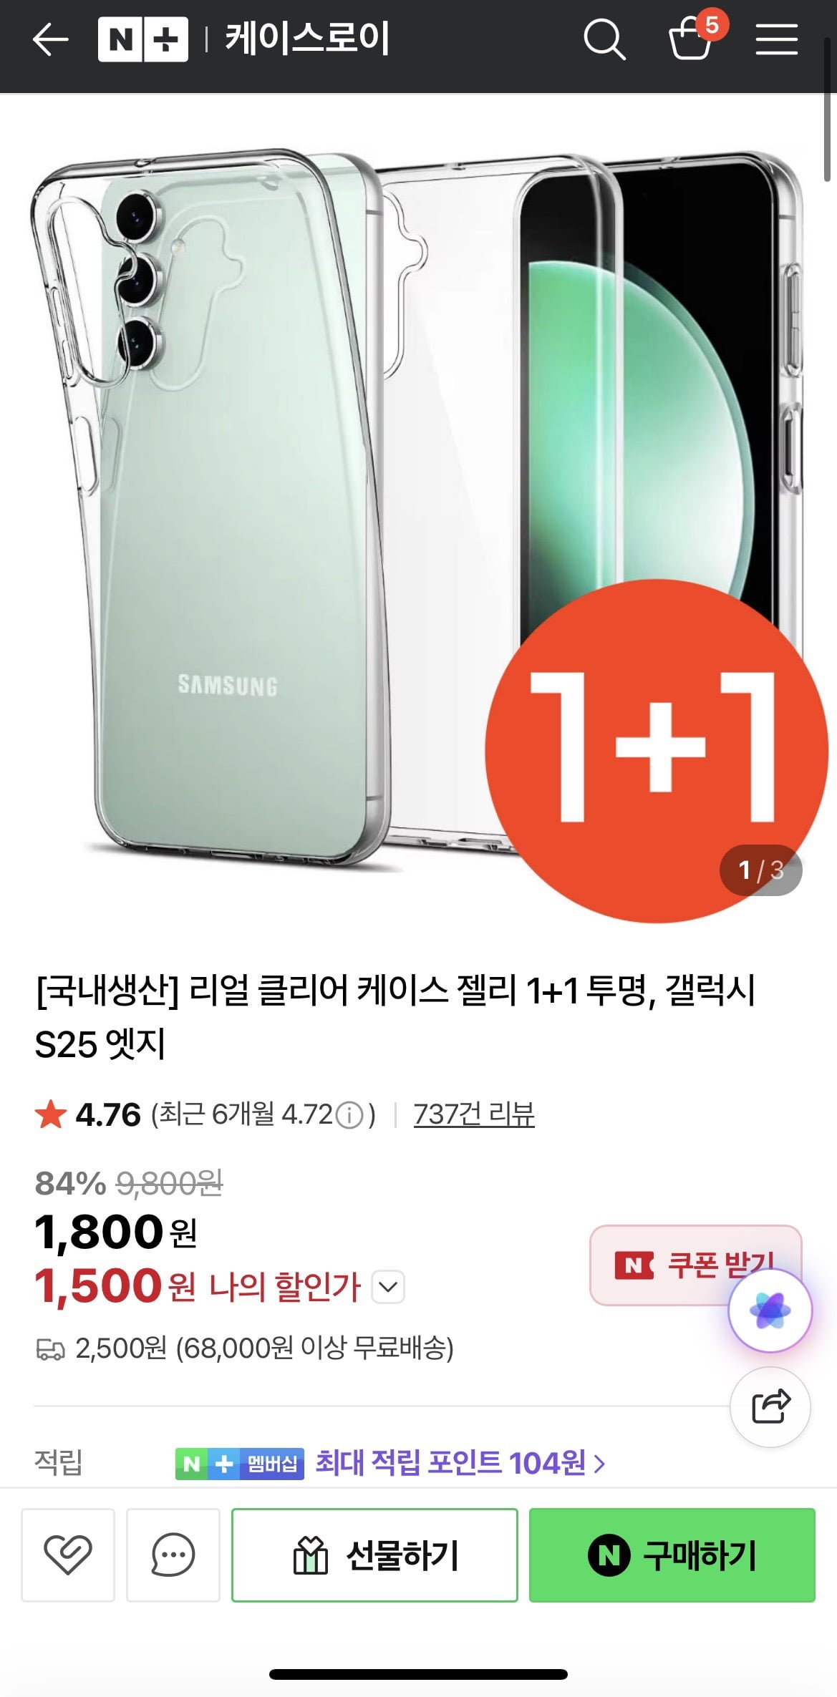Open the search magnifier icon
Image resolution: width=837 pixels, height=1697 pixels.
click(604, 39)
